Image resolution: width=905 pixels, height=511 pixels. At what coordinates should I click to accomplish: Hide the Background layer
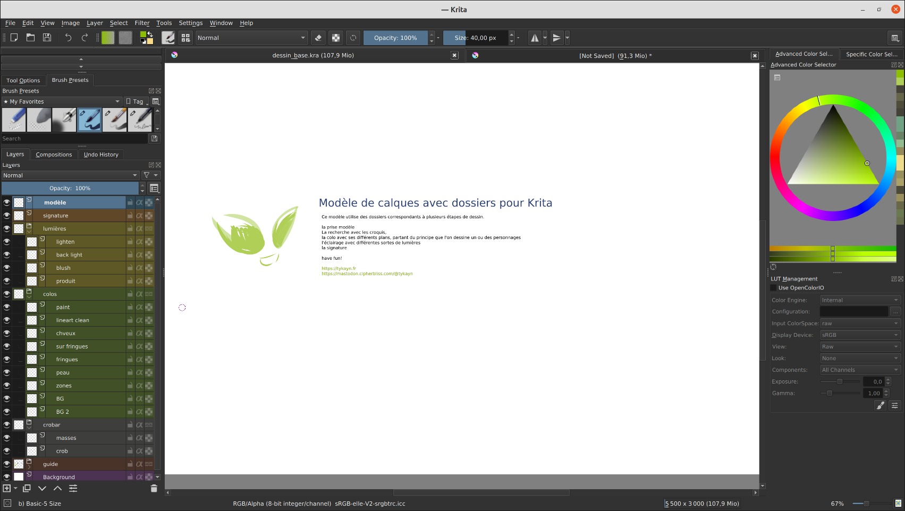7,477
